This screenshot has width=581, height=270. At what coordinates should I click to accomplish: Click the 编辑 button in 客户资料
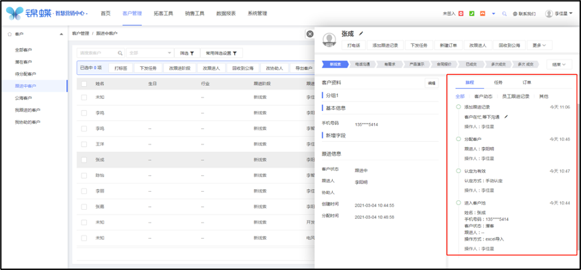point(431,84)
